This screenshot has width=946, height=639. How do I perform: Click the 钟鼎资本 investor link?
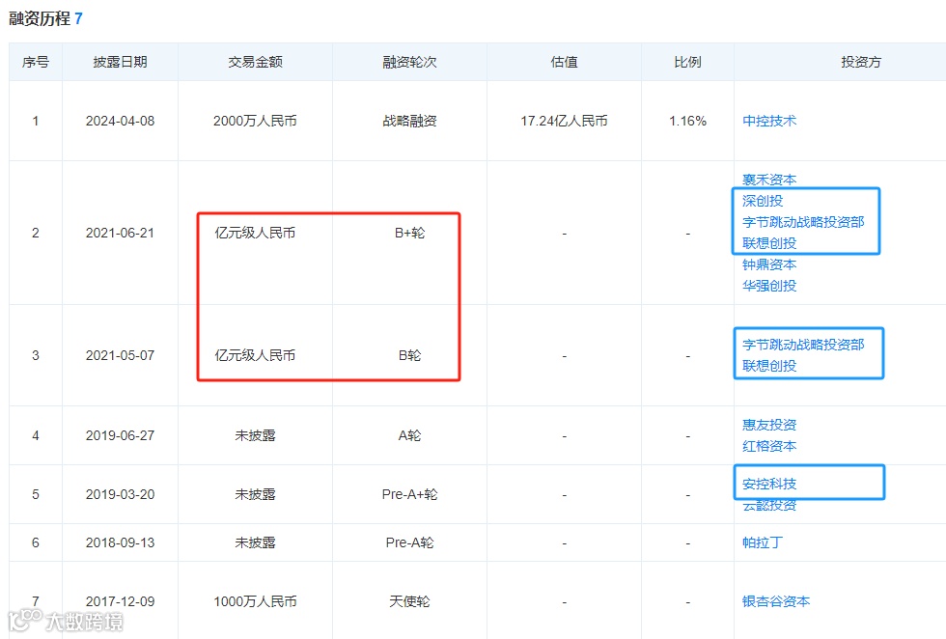[769, 264]
